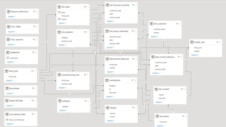Image resolution: width=226 pixels, height=127 pixels.
Task: Expand the Targets table fields
Action: (x=111, y=121)
